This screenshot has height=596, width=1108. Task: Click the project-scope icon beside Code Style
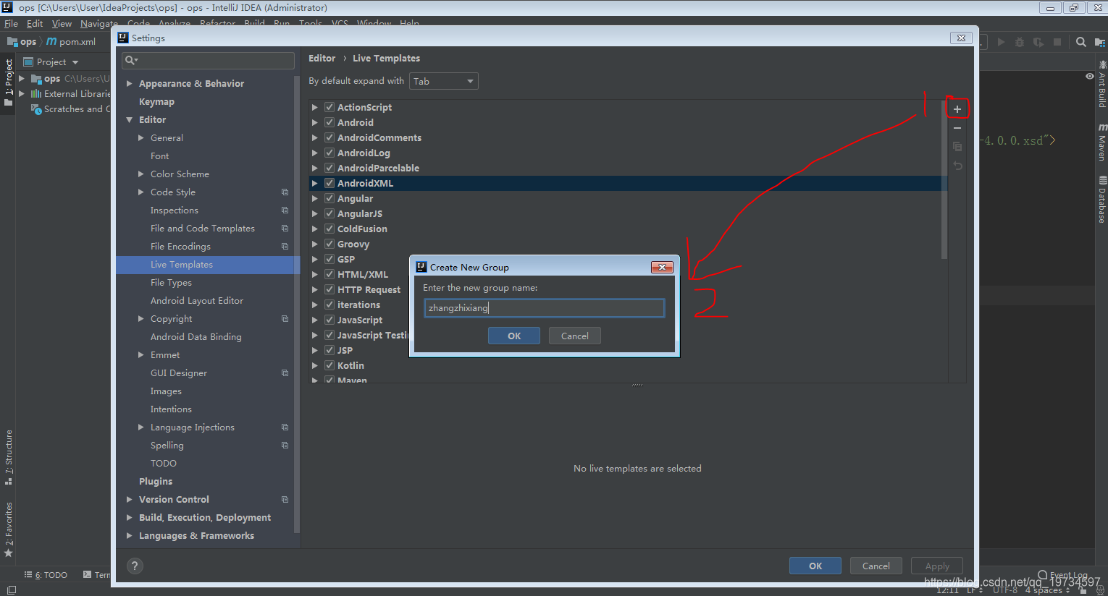pyautogui.click(x=285, y=192)
